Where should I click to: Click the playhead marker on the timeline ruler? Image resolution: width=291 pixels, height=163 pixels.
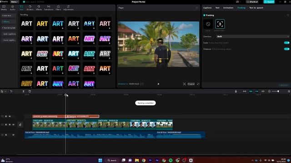point(65,95)
